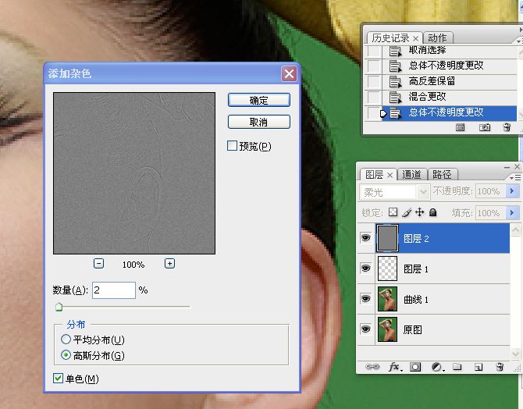523x409 pixels.
Task: Click the 不透明度 100% value field
Action: 490,191
